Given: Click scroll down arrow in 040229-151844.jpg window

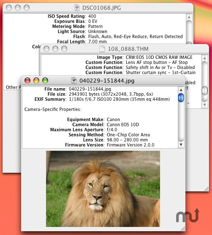Looking at the screenshot, I should [x=181, y=145].
